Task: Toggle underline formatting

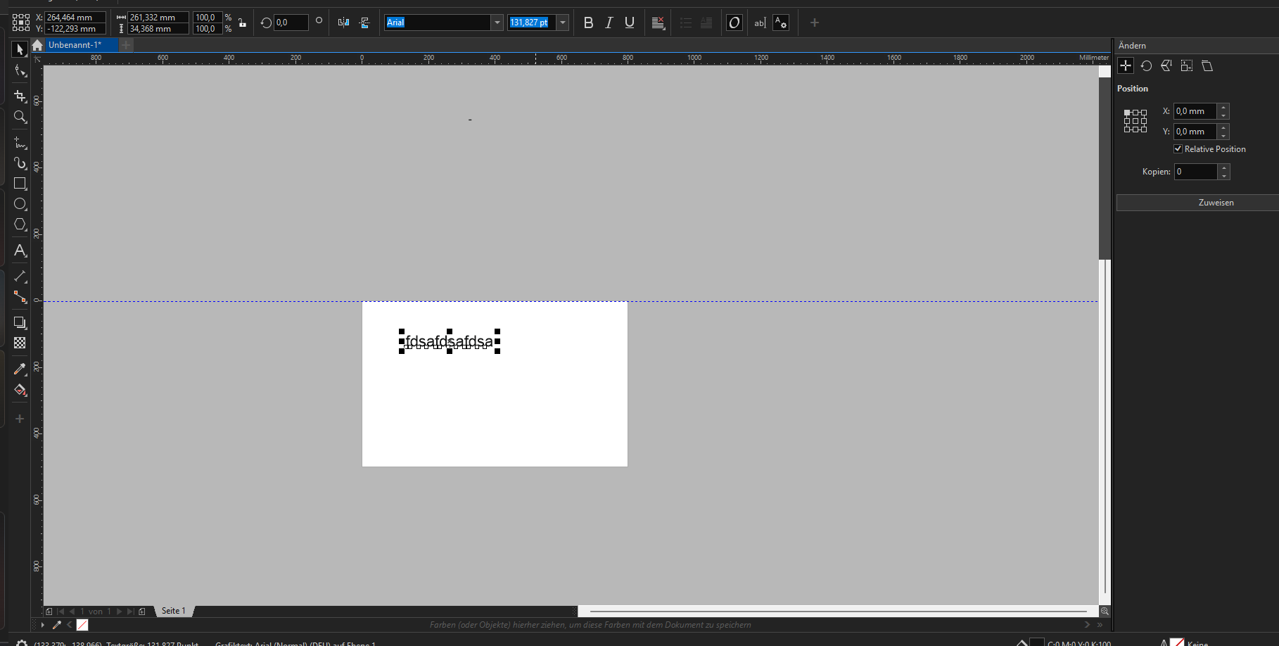Action: click(630, 23)
